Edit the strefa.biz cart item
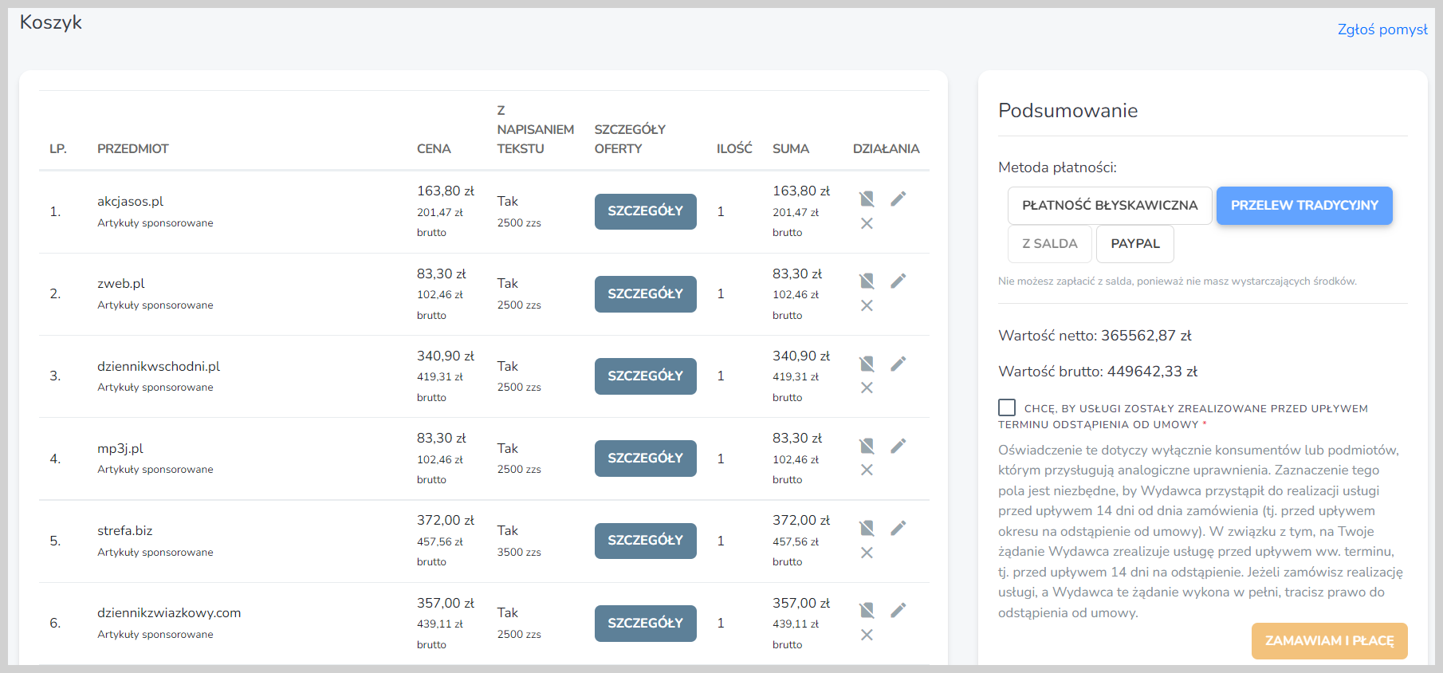Viewport: 1443px width, 673px height. (x=898, y=528)
